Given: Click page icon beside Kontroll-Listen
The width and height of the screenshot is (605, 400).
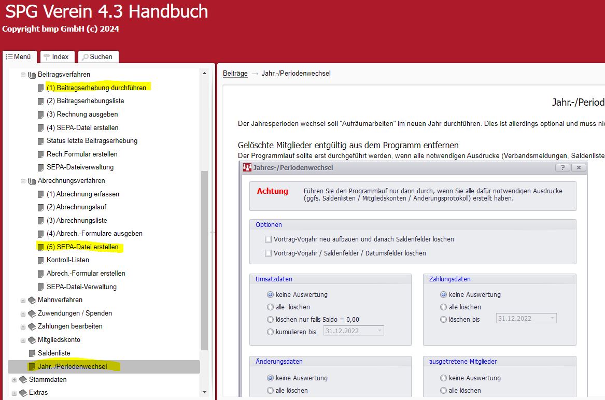Looking at the screenshot, I should [40, 261].
